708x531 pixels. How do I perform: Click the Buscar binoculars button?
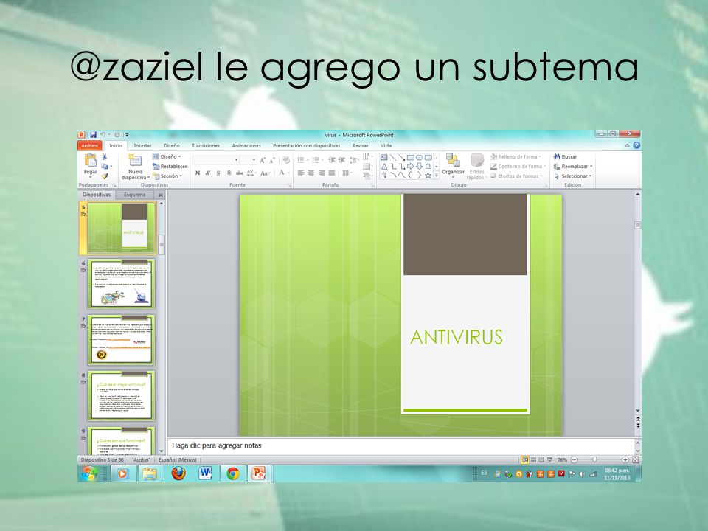point(566,156)
